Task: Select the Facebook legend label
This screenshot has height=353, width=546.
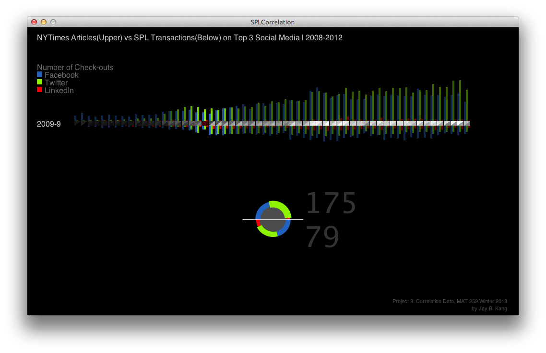Action: coord(61,75)
